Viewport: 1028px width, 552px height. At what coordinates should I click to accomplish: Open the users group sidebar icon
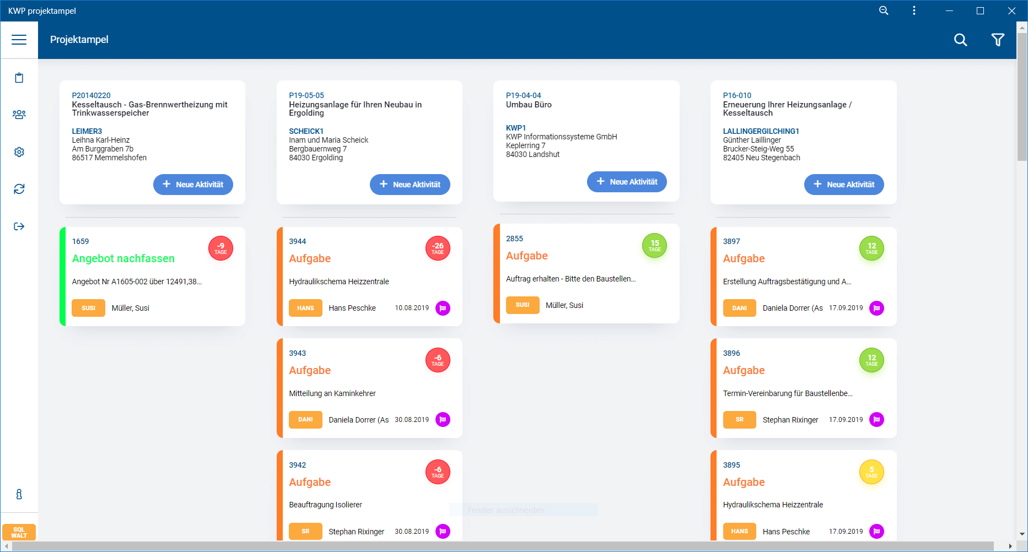19,115
